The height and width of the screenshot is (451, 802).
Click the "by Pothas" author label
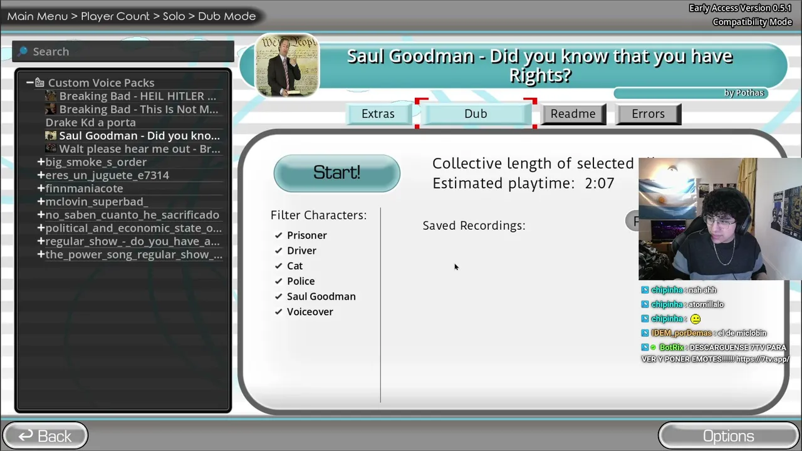(x=744, y=93)
